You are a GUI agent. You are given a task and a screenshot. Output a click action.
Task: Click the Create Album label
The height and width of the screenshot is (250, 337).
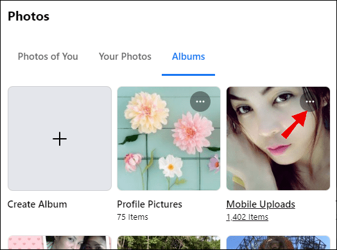37,204
